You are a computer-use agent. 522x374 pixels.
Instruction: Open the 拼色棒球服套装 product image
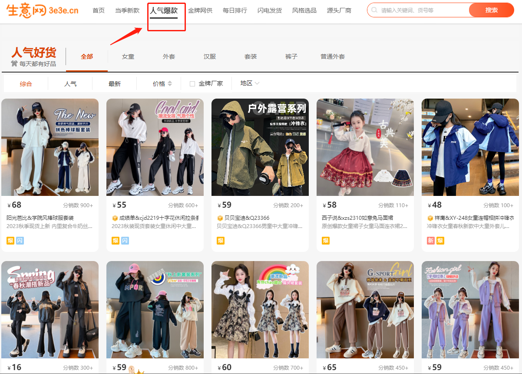point(50,147)
